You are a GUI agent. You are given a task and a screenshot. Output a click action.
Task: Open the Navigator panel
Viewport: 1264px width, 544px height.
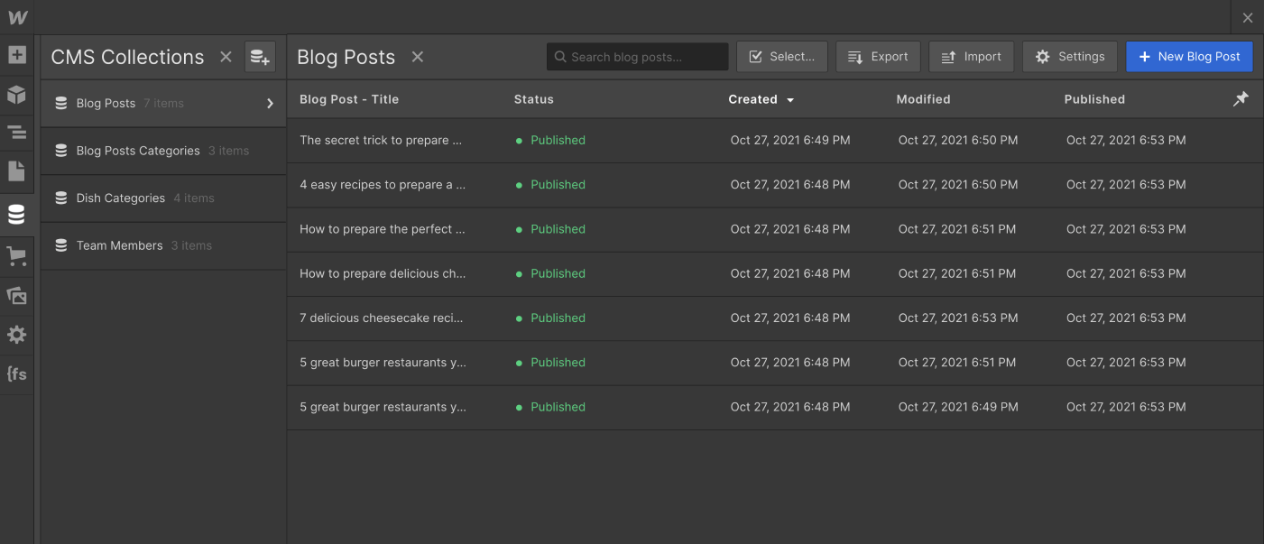coord(16,134)
